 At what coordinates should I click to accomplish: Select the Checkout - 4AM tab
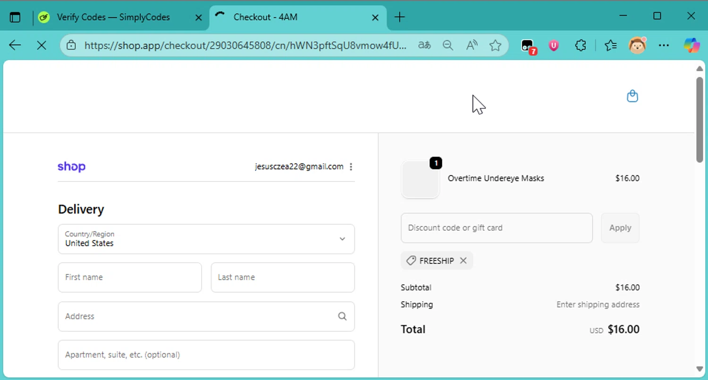[x=297, y=17]
